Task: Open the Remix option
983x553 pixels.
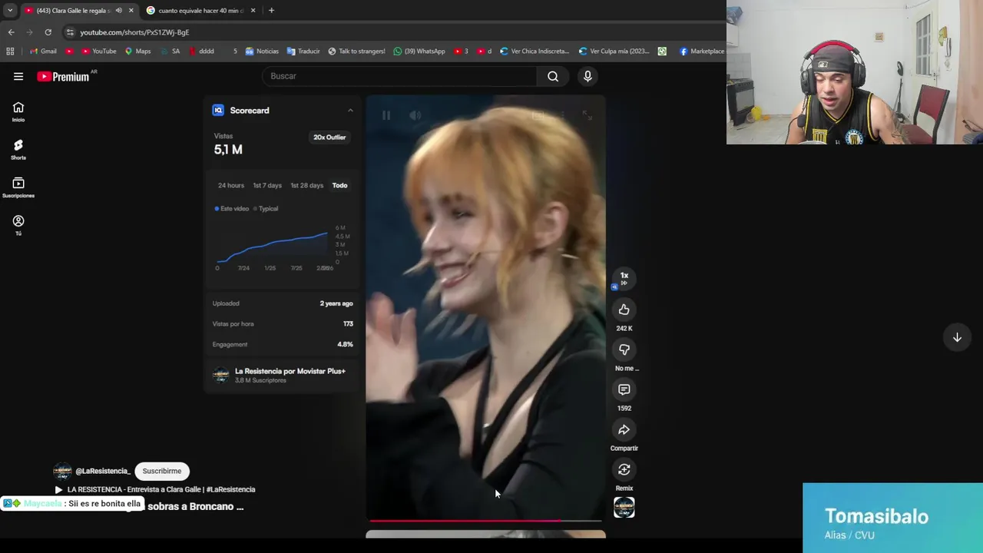Action: click(624, 469)
